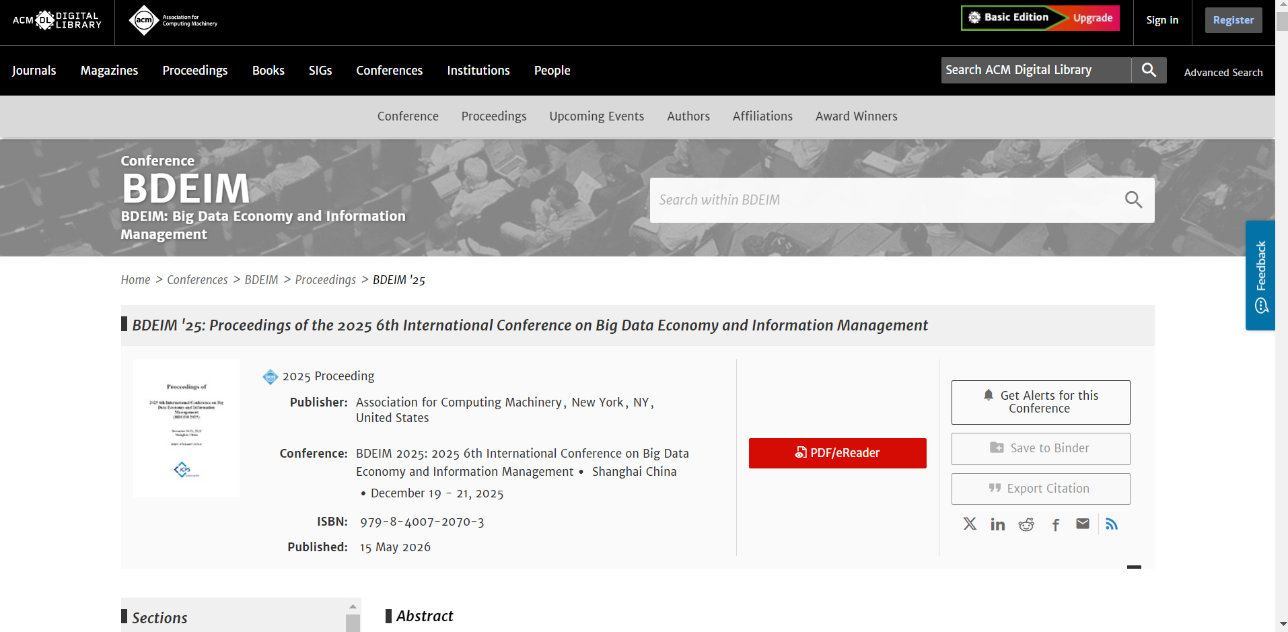The height and width of the screenshot is (632, 1288).
Task: Click the BDEIM '25 proceedings title heading
Action: [530, 326]
